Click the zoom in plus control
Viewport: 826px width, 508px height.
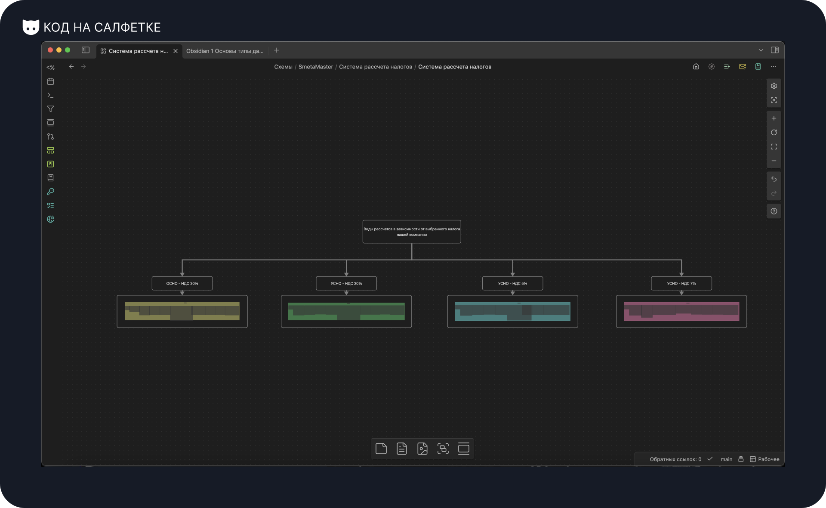pos(774,118)
